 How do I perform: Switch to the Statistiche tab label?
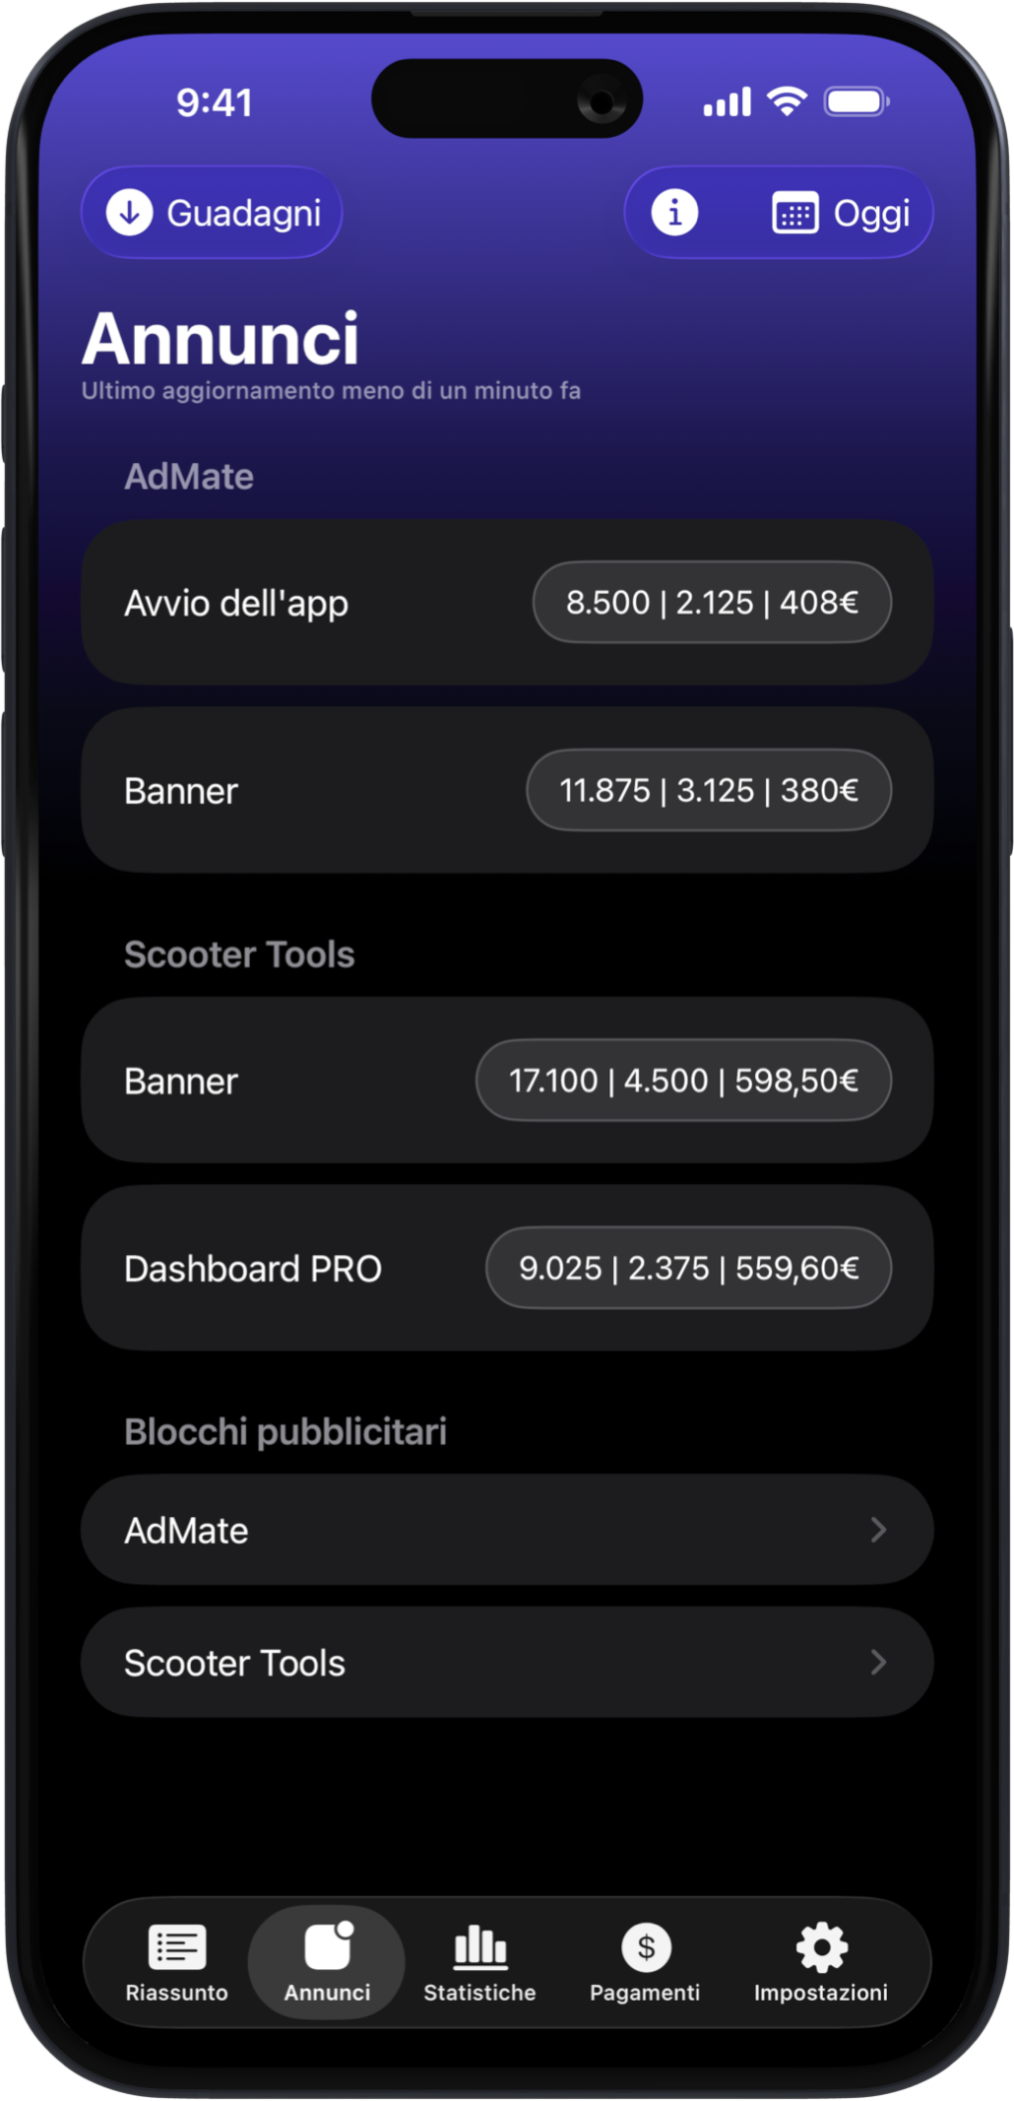coord(479,1993)
